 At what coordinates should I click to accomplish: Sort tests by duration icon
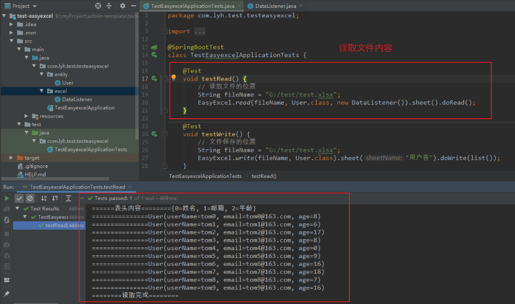pyautogui.click(x=55, y=198)
